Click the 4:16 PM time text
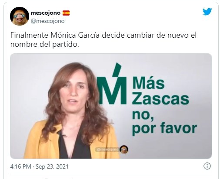This screenshot has height=179, width=220. click(x=20, y=166)
